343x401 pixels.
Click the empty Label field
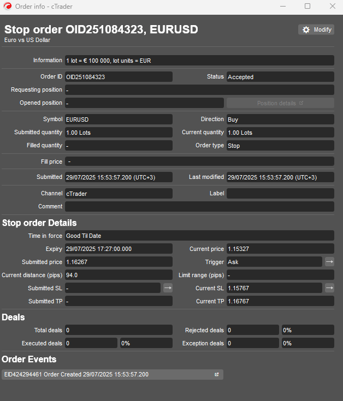pos(280,194)
